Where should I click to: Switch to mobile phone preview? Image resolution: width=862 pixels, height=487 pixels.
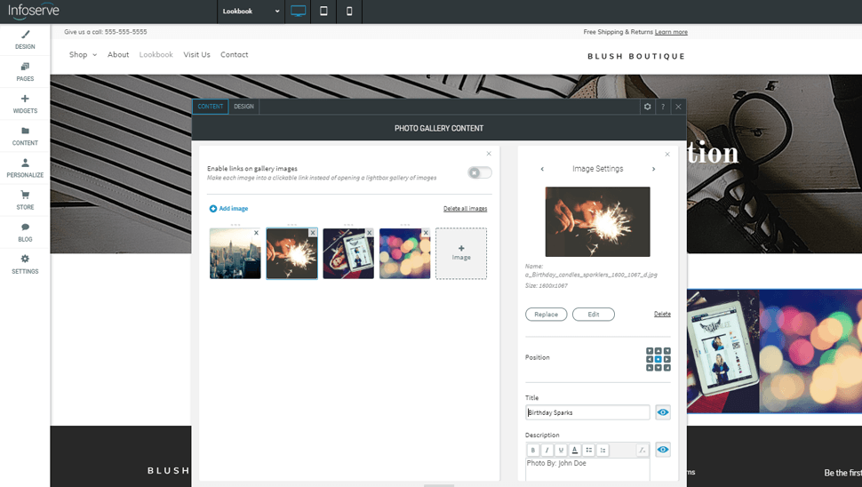click(x=349, y=12)
